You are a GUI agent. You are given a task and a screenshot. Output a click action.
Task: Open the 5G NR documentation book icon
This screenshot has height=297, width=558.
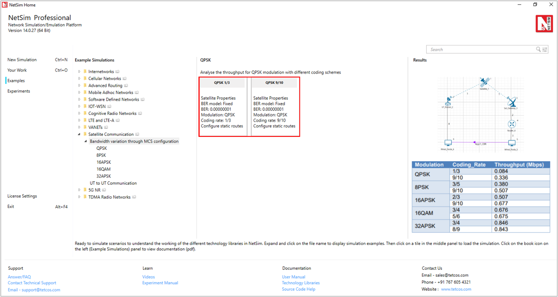pos(104,190)
